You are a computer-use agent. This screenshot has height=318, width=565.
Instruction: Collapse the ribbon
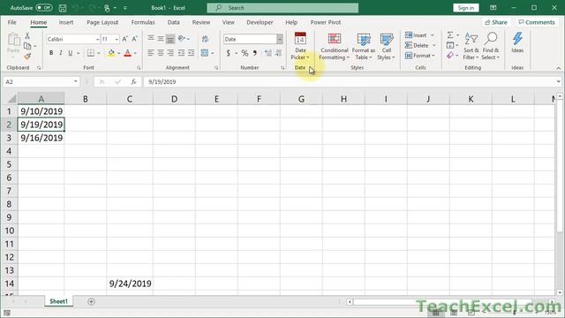[x=558, y=68]
